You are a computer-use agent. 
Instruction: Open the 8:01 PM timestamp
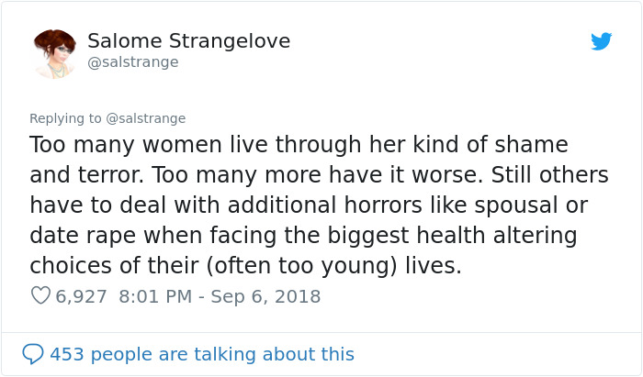[156, 296]
